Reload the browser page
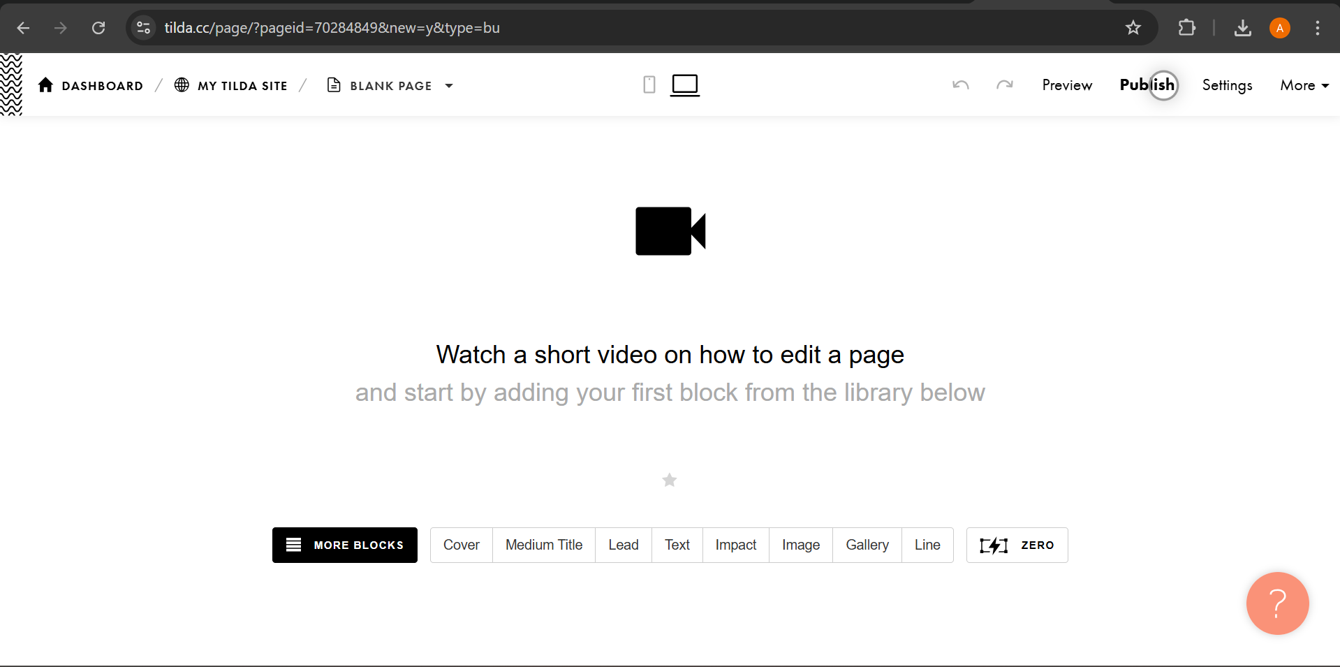Screen dimensions: 1340x667 pyautogui.click(x=98, y=28)
